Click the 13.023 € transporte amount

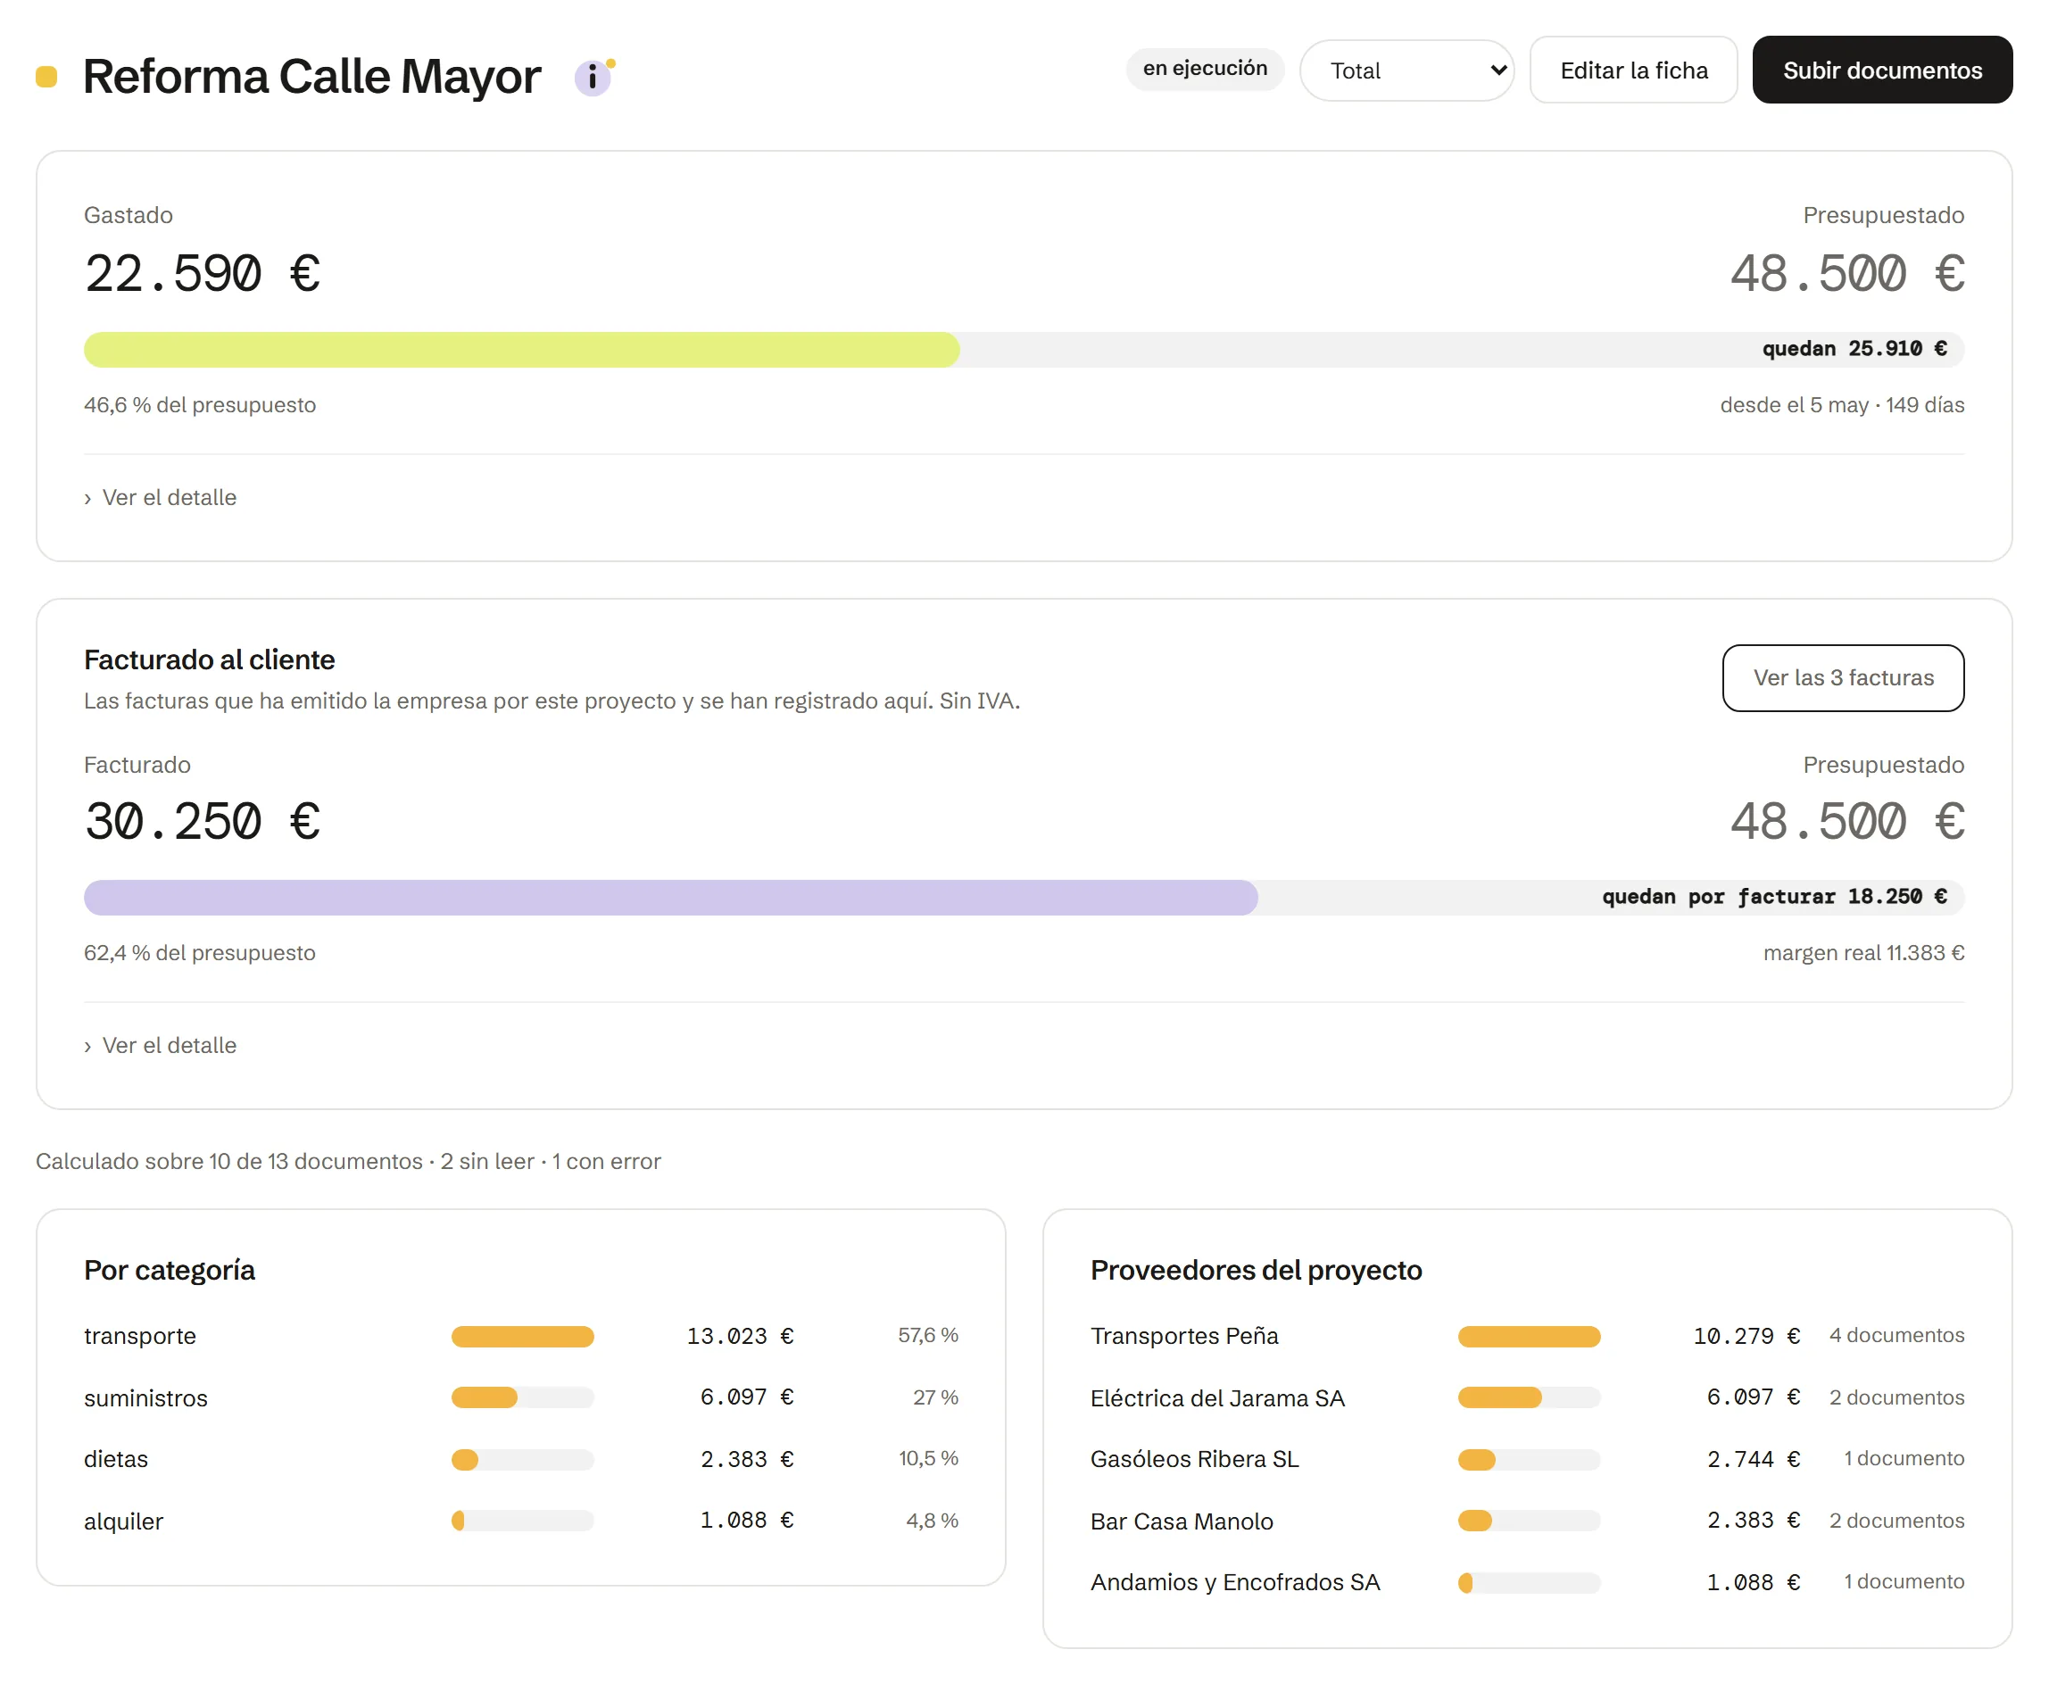pos(741,1336)
